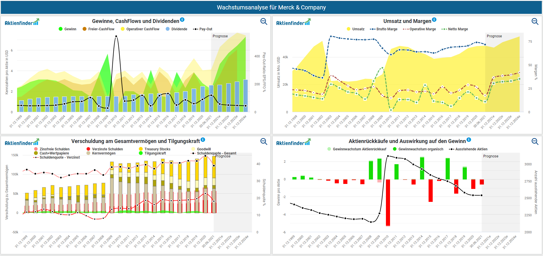Image resolution: width=543 pixels, height=256 pixels.
Task: Click the Aktienfinder logo in top-left chart
Action: coord(22,23)
